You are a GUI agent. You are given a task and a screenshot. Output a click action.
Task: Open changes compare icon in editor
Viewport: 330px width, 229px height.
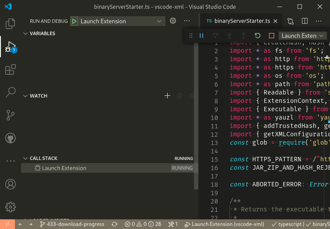[291, 21]
